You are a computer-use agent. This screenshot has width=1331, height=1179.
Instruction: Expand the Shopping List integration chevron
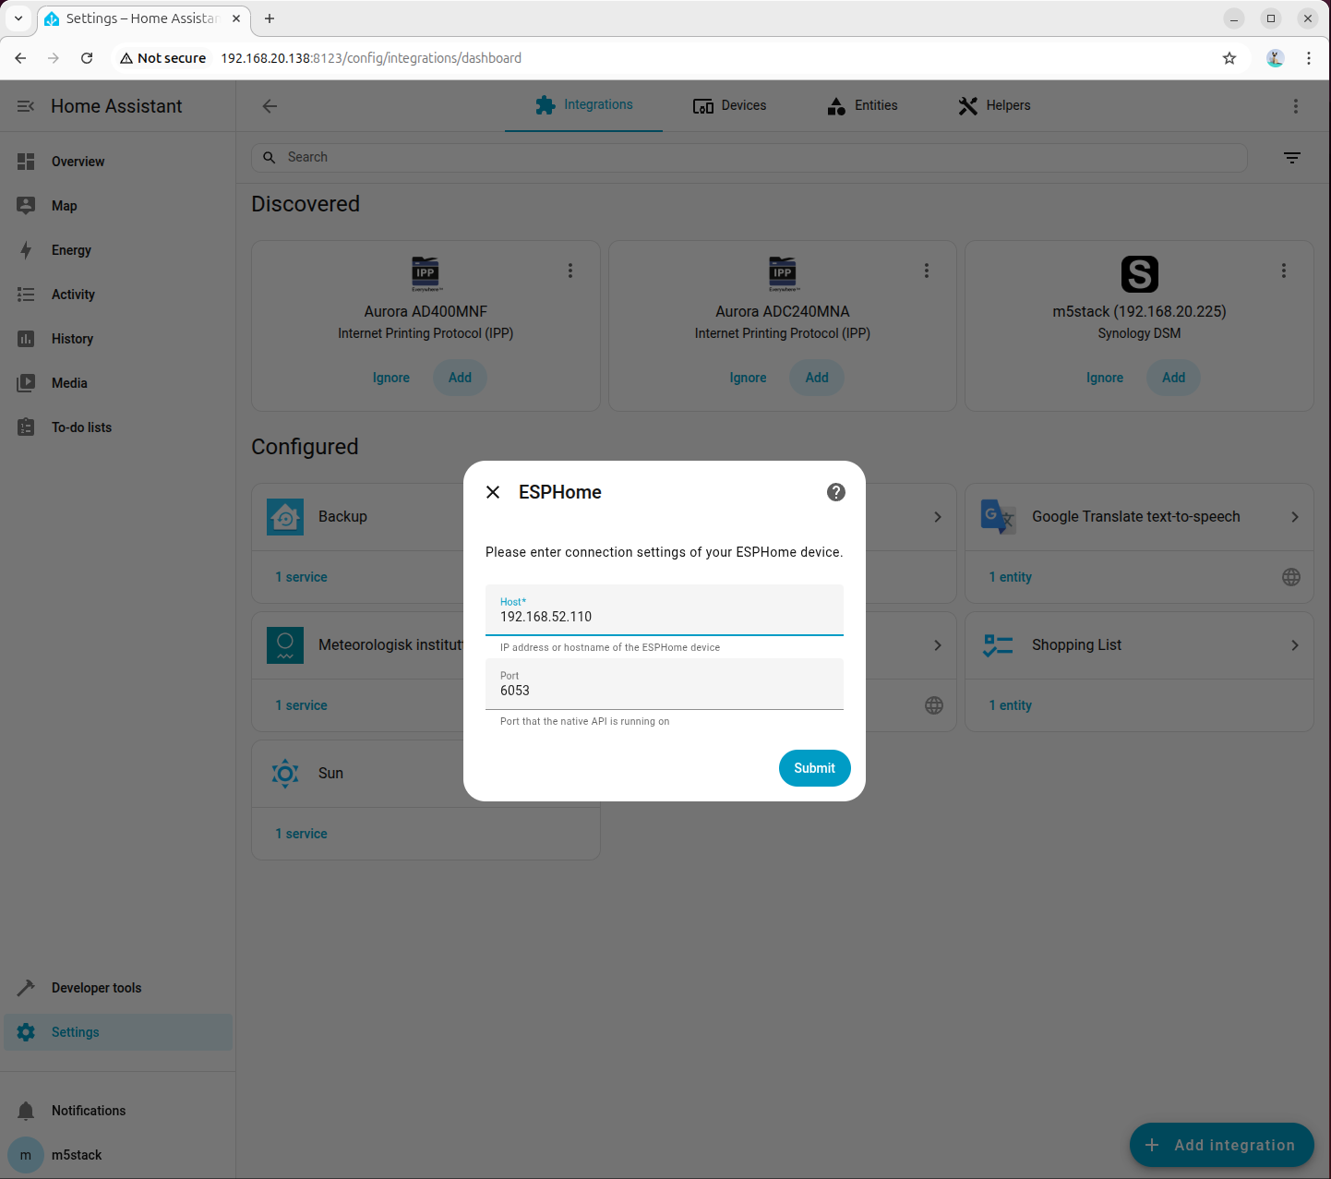1295,645
